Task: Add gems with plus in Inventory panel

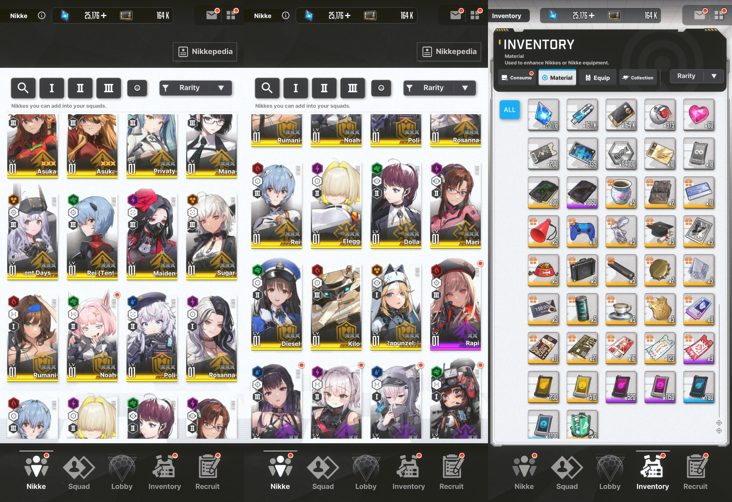Action: point(592,15)
